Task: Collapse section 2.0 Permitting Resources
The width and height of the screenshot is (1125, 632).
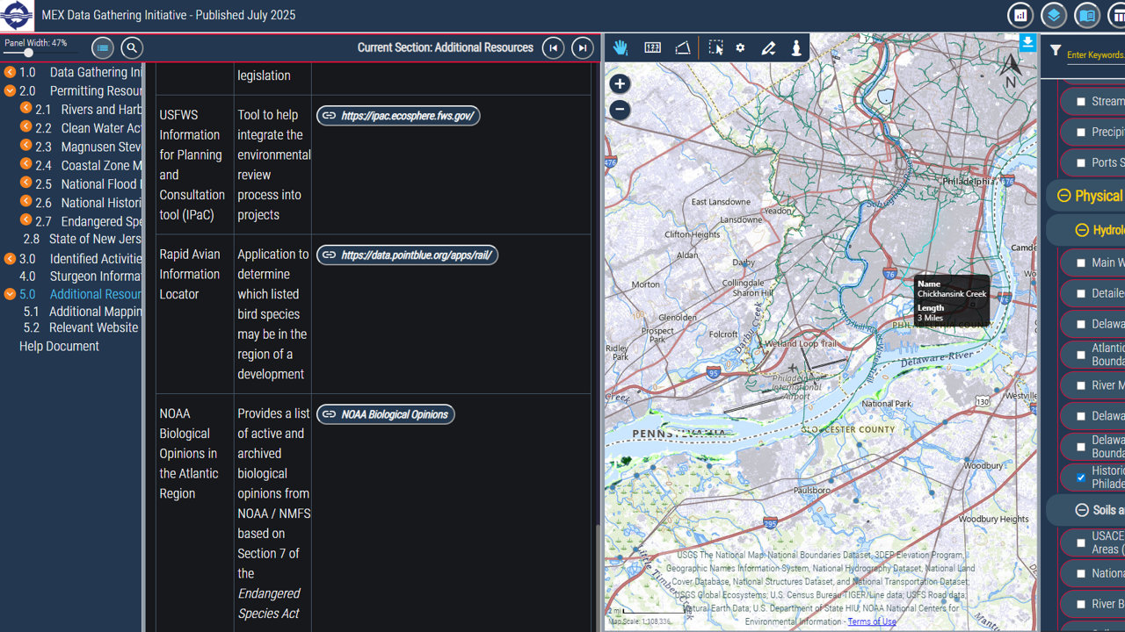Action: pyautogui.click(x=10, y=91)
